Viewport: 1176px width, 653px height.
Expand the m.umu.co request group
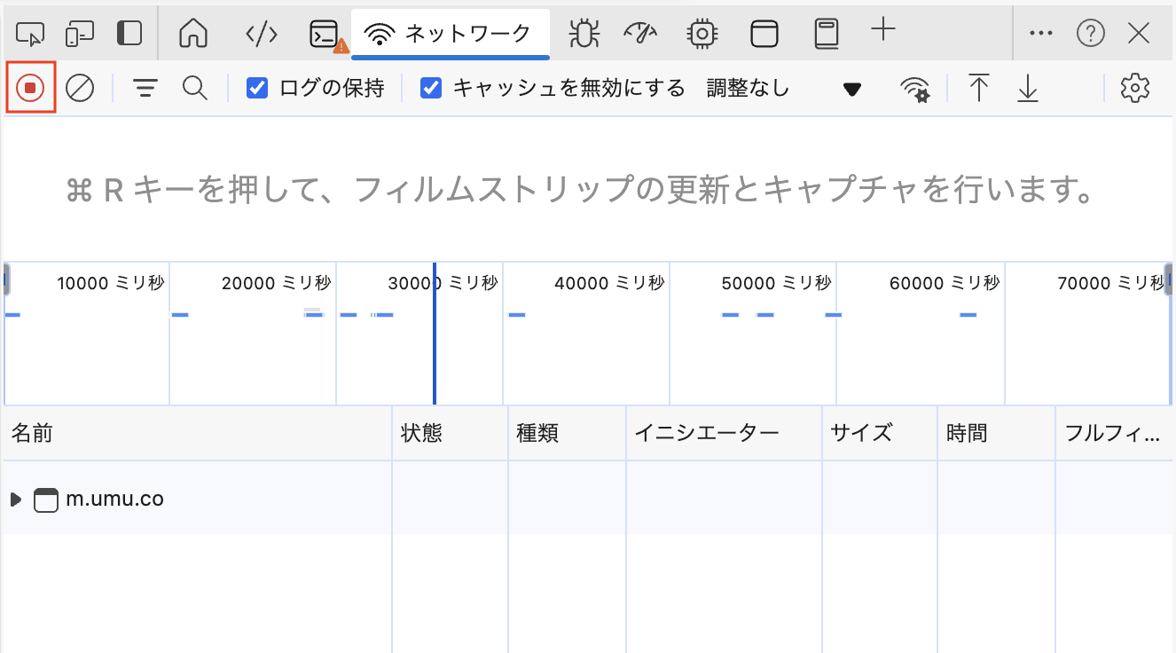(15, 500)
